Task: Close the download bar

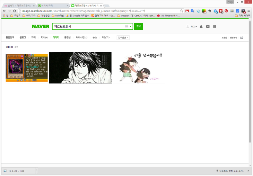Action: [x=248, y=171]
